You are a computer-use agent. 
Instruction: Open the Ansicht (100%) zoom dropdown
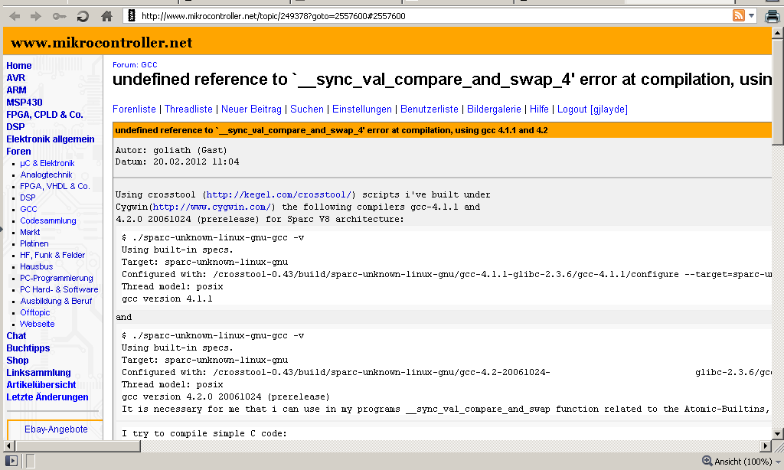(747, 462)
